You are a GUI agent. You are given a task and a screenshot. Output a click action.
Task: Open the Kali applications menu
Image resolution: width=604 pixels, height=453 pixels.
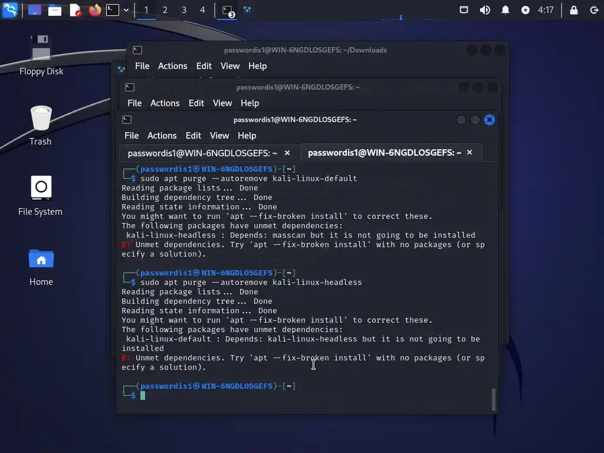pyautogui.click(x=9, y=9)
